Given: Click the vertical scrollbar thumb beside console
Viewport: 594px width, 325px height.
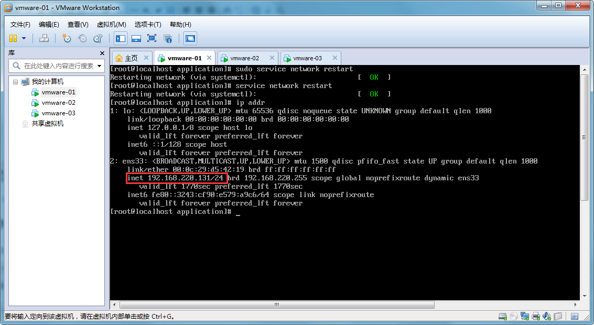Looking at the screenshot, I should click(x=585, y=138).
